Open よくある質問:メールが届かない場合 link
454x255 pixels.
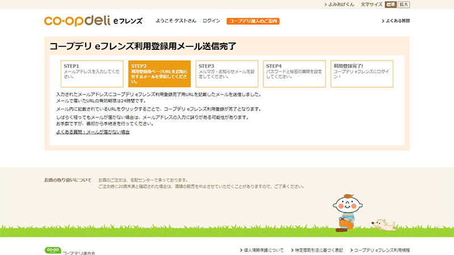tap(93, 132)
